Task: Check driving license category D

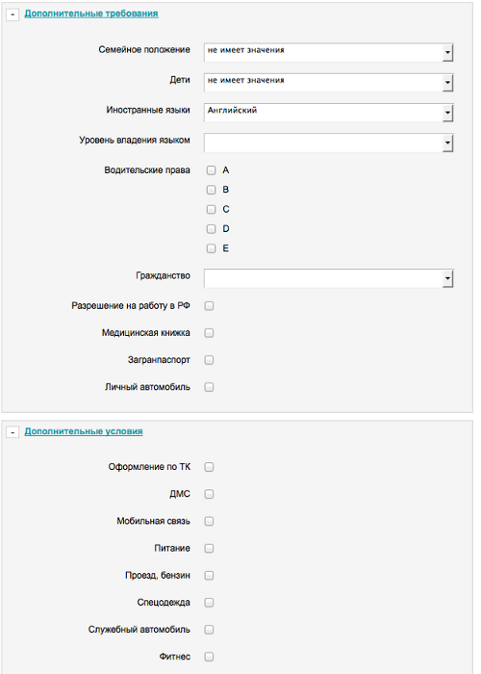Action: click(211, 229)
